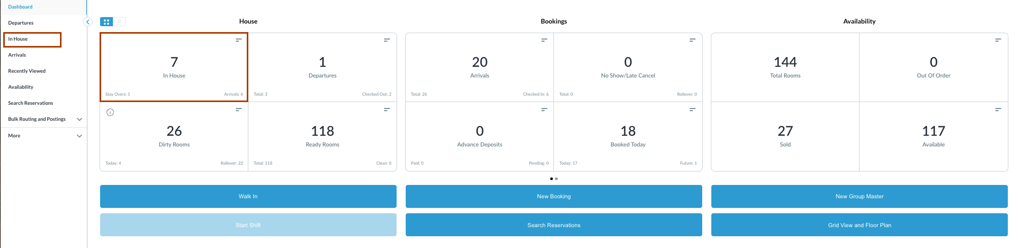Switch to list view layout
1018x248 pixels.
[x=119, y=22]
